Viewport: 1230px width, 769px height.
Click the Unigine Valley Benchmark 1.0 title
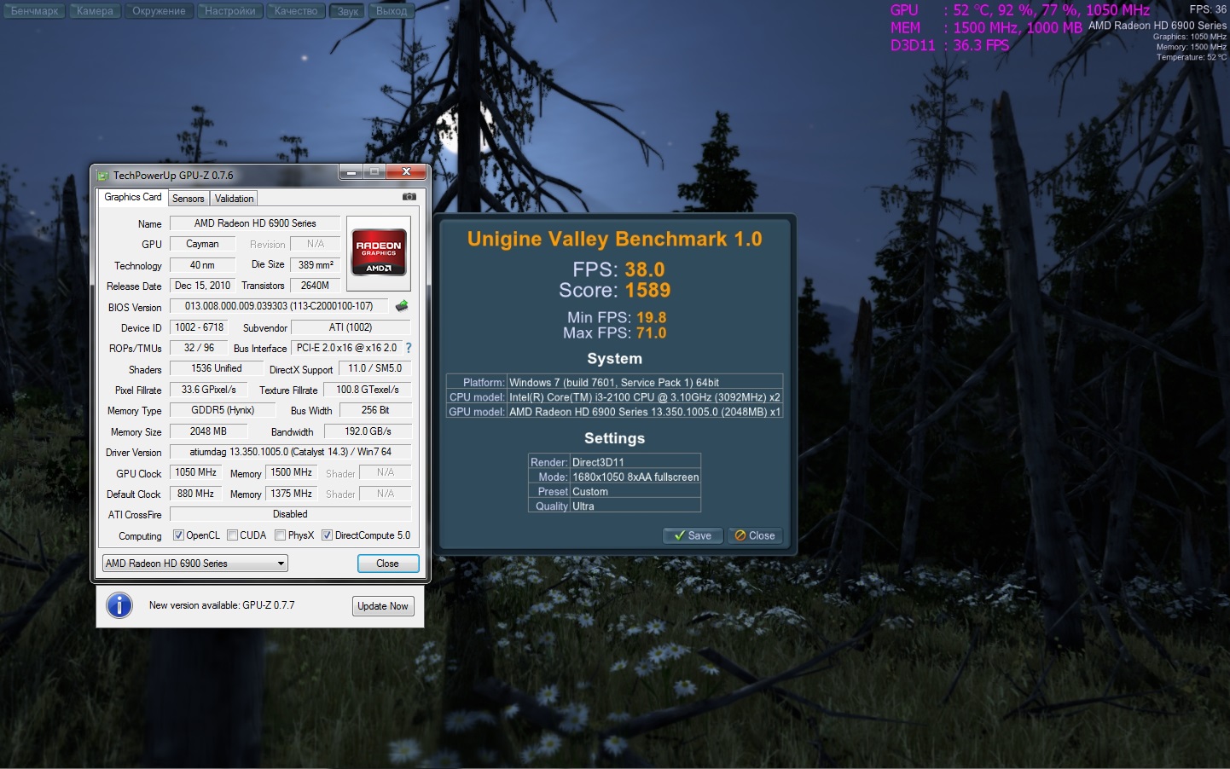615,239
